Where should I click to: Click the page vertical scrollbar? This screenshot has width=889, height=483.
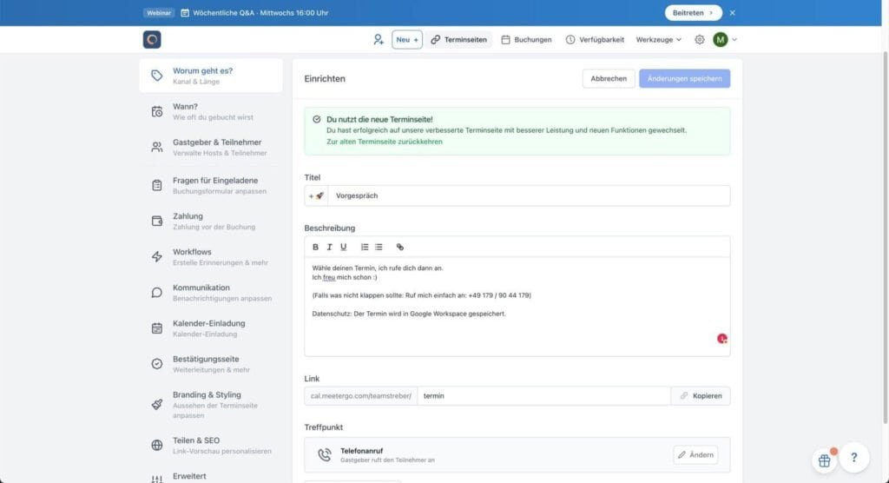[x=885, y=236]
